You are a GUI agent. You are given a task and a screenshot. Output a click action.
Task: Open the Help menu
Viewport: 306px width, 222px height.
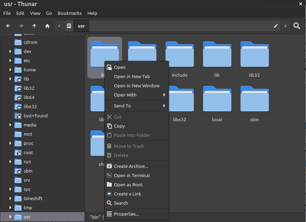(92, 13)
